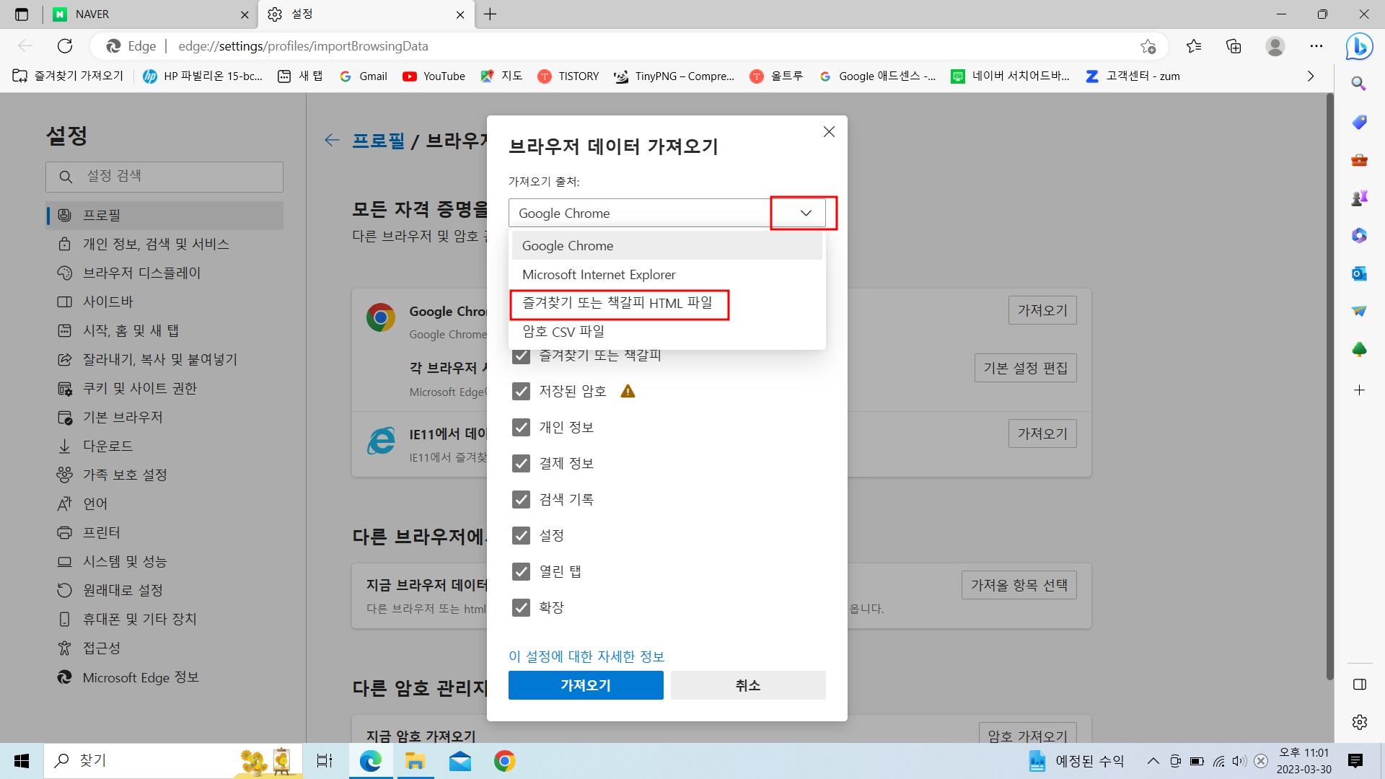This screenshot has height=779, width=1385.
Task: Show hidden system tray icons
Action: [x=1153, y=761]
